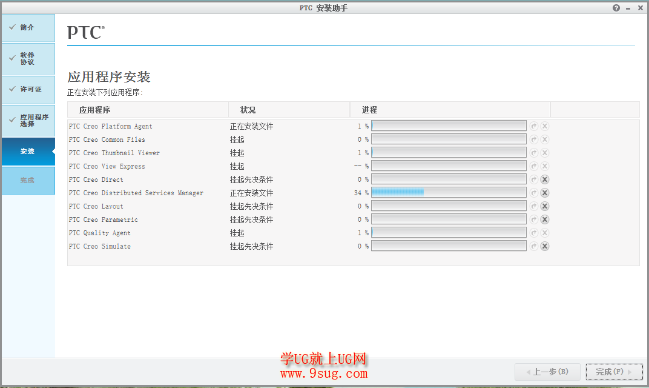
Task: Select the active 安装 step
Action: (28, 152)
